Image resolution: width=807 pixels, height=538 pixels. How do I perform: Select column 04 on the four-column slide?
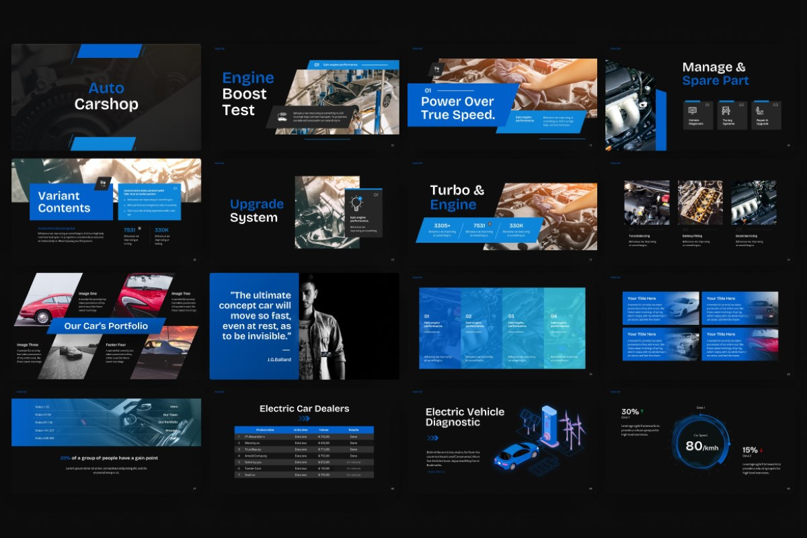point(564,328)
